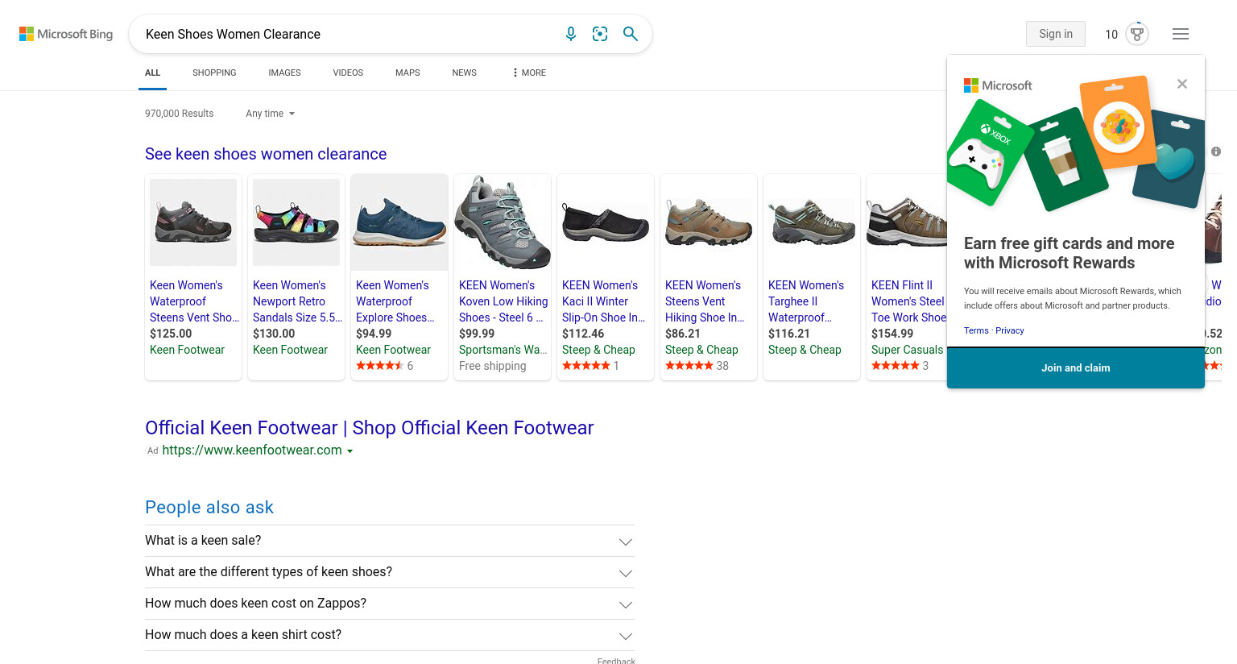Click the magnifier search icon
Screen dimensions: 1237x664
[631, 34]
